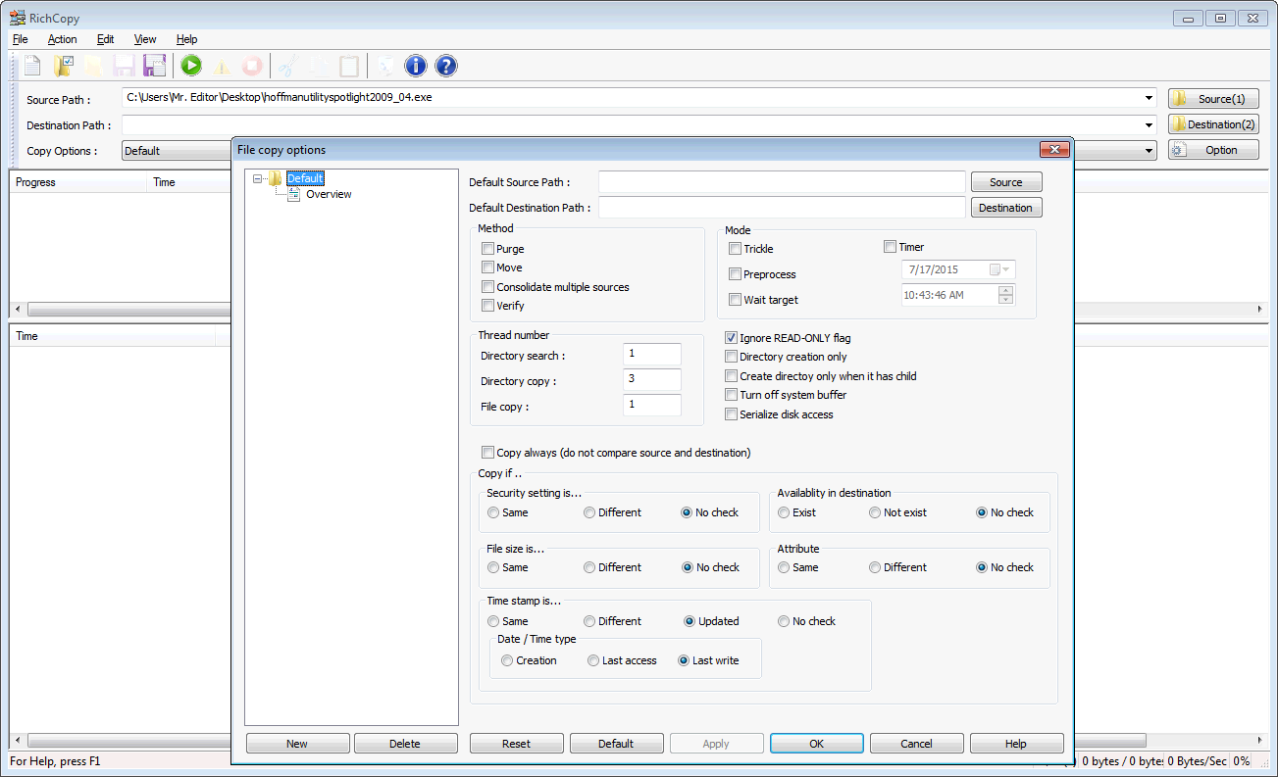Click the blue question mark Help icon
The height and width of the screenshot is (777, 1278).
(445, 66)
